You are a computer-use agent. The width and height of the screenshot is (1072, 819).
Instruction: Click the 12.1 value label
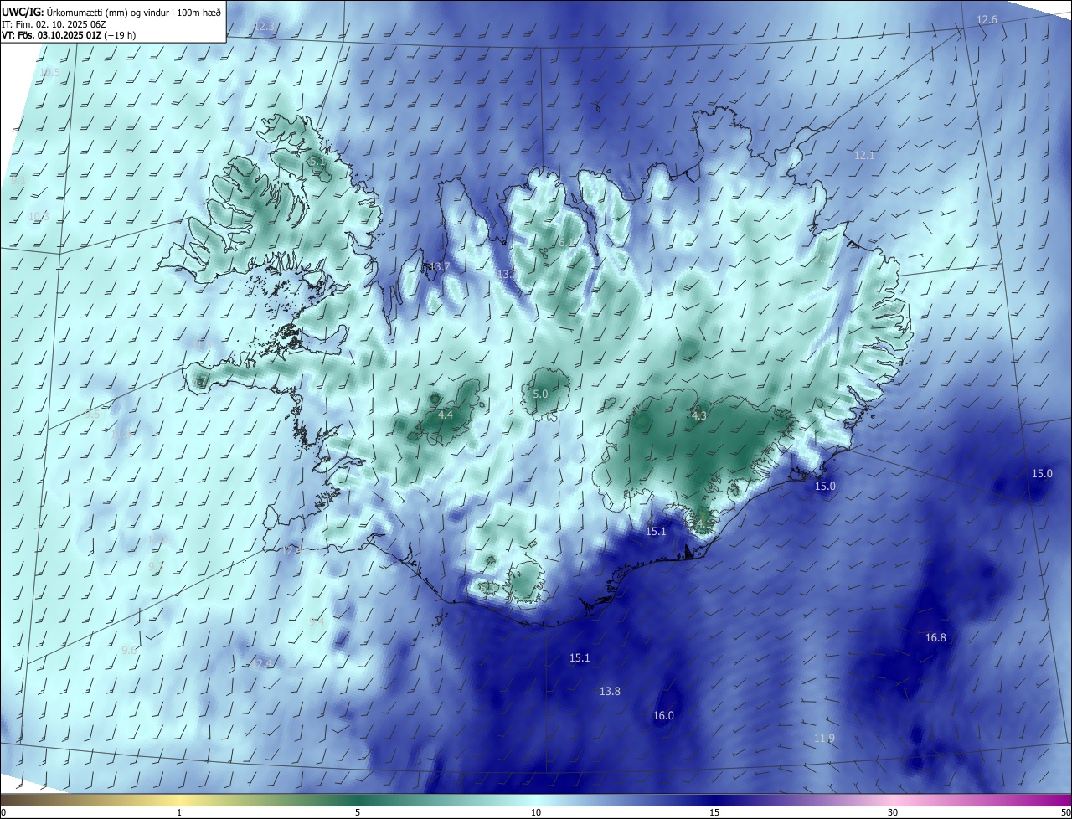pos(864,156)
